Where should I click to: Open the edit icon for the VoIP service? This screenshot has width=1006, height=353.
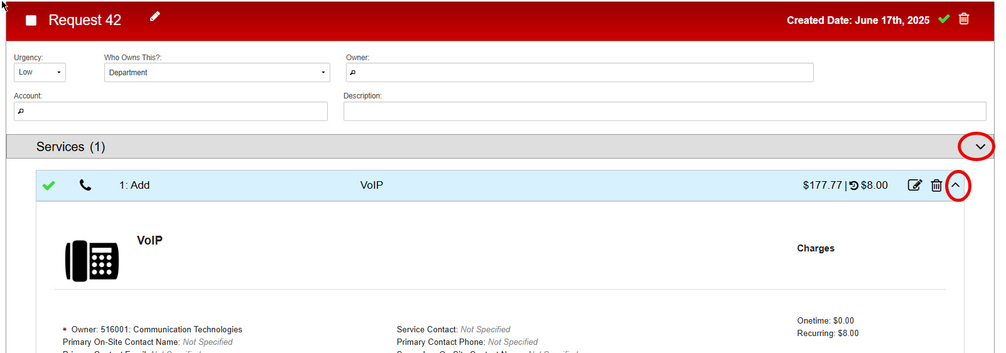pyautogui.click(x=914, y=186)
